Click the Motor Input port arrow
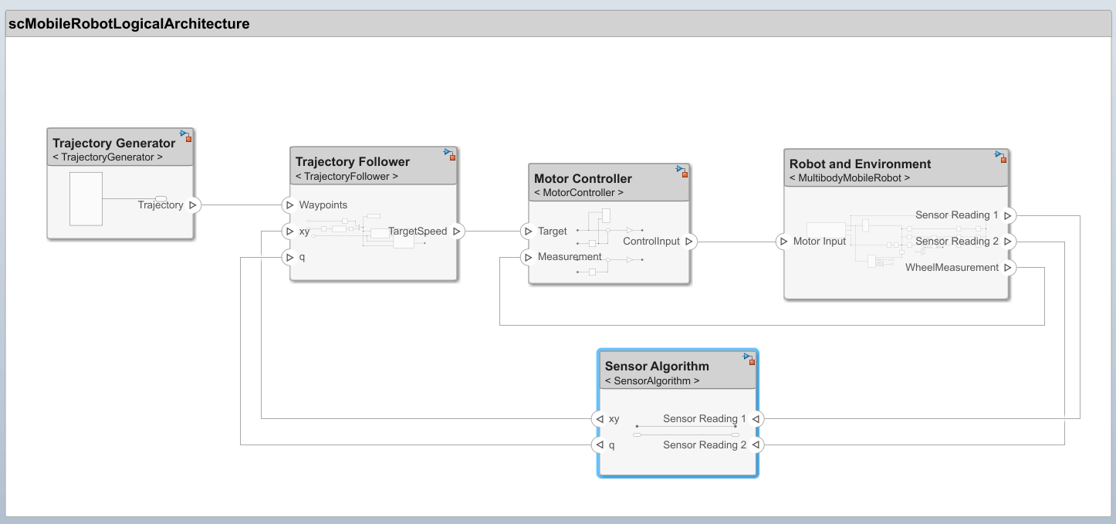The height and width of the screenshot is (524, 1116). pos(783,242)
